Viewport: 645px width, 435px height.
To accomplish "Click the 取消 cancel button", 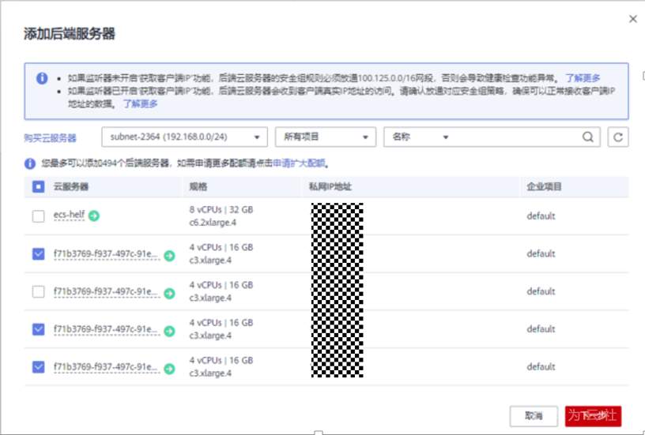I will 534,416.
